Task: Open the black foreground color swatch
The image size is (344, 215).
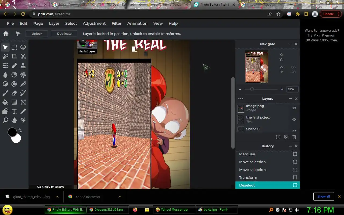Action: coord(12,132)
